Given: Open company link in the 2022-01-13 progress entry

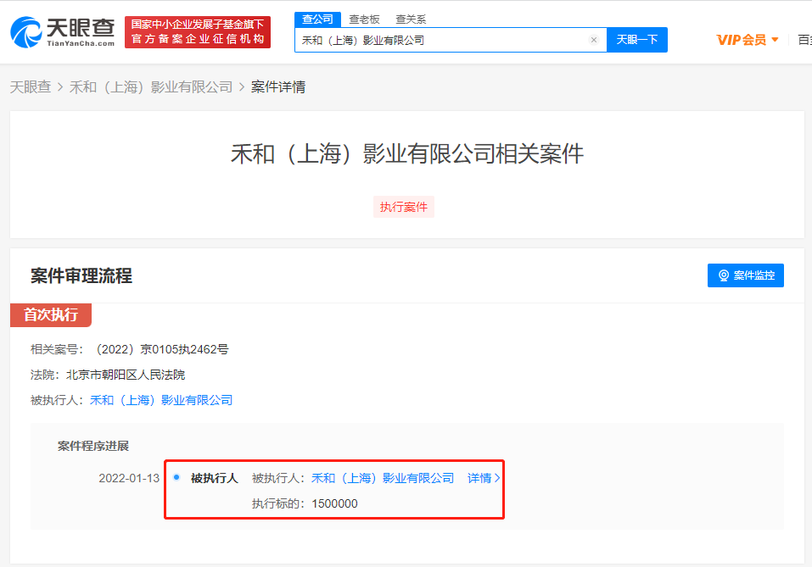Looking at the screenshot, I should pyautogui.click(x=382, y=478).
